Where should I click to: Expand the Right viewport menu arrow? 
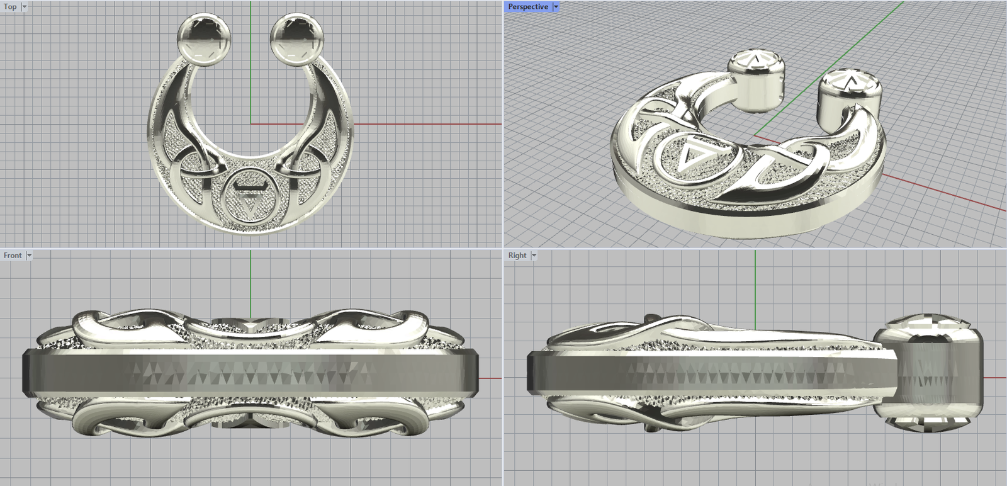click(x=534, y=256)
